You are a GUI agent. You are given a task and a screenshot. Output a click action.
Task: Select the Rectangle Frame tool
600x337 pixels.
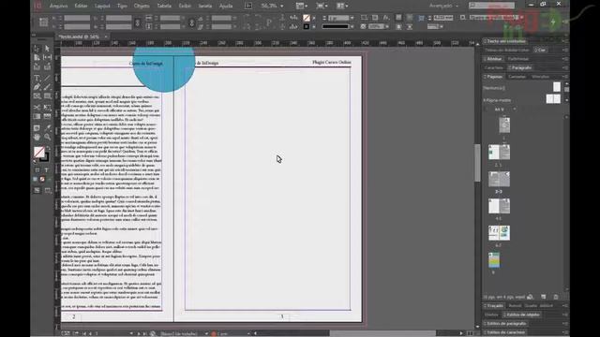37,96
